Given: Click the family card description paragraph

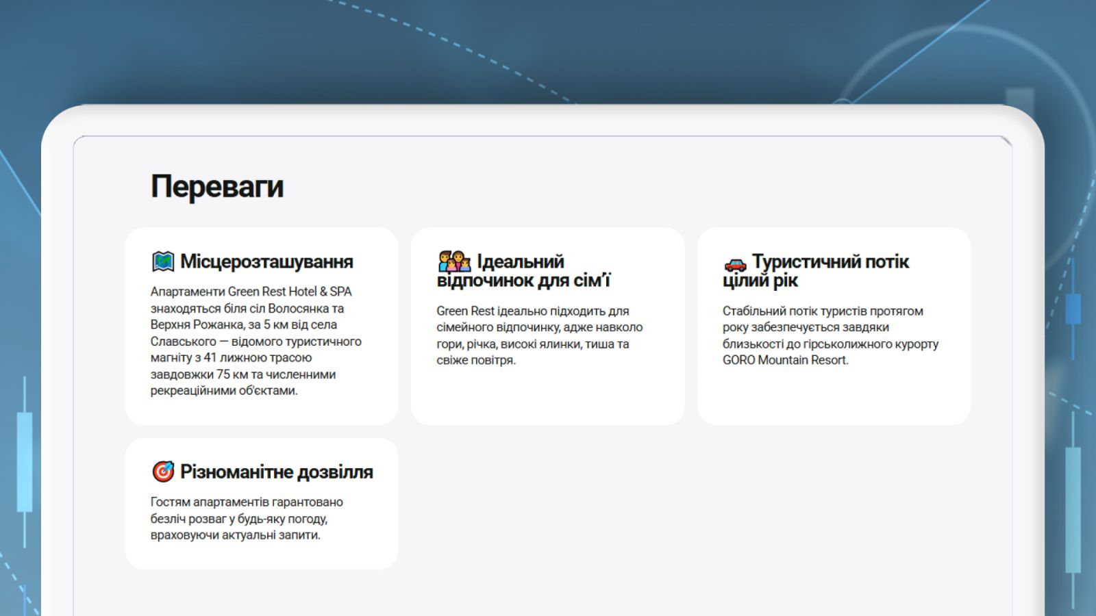Looking at the screenshot, I should [539, 335].
